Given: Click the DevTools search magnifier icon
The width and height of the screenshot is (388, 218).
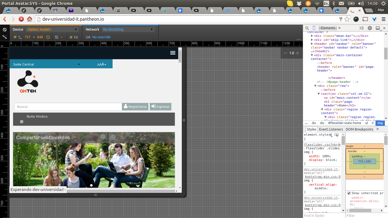Looking at the screenshot, I should 307,28.
